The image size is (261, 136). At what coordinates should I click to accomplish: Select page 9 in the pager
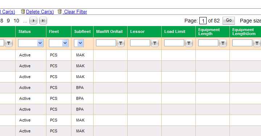(x=8, y=21)
